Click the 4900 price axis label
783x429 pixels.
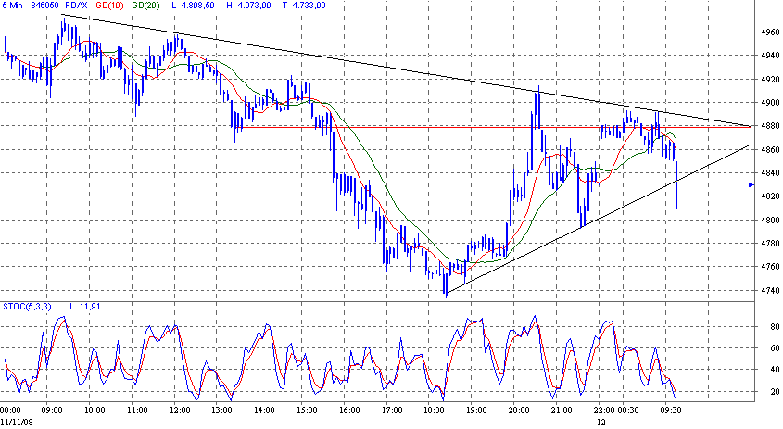tap(770, 102)
